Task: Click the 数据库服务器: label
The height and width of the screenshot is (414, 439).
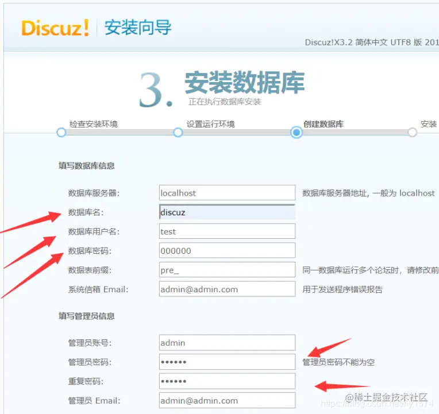Action: pos(94,193)
